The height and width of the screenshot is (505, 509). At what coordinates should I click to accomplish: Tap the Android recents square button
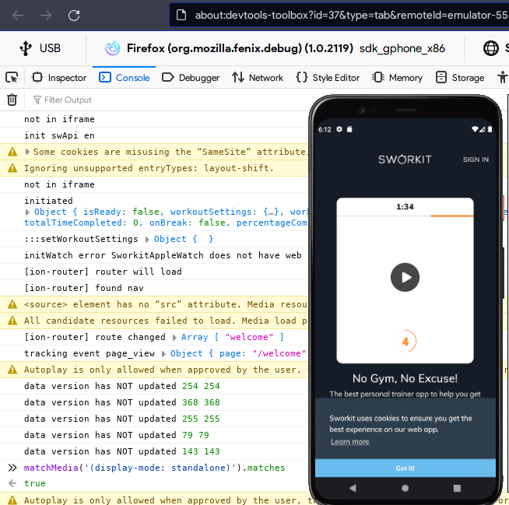point(457,488)
